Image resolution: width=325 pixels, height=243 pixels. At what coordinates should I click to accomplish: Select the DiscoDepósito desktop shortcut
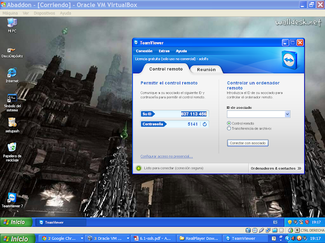(x=12, y=53)
